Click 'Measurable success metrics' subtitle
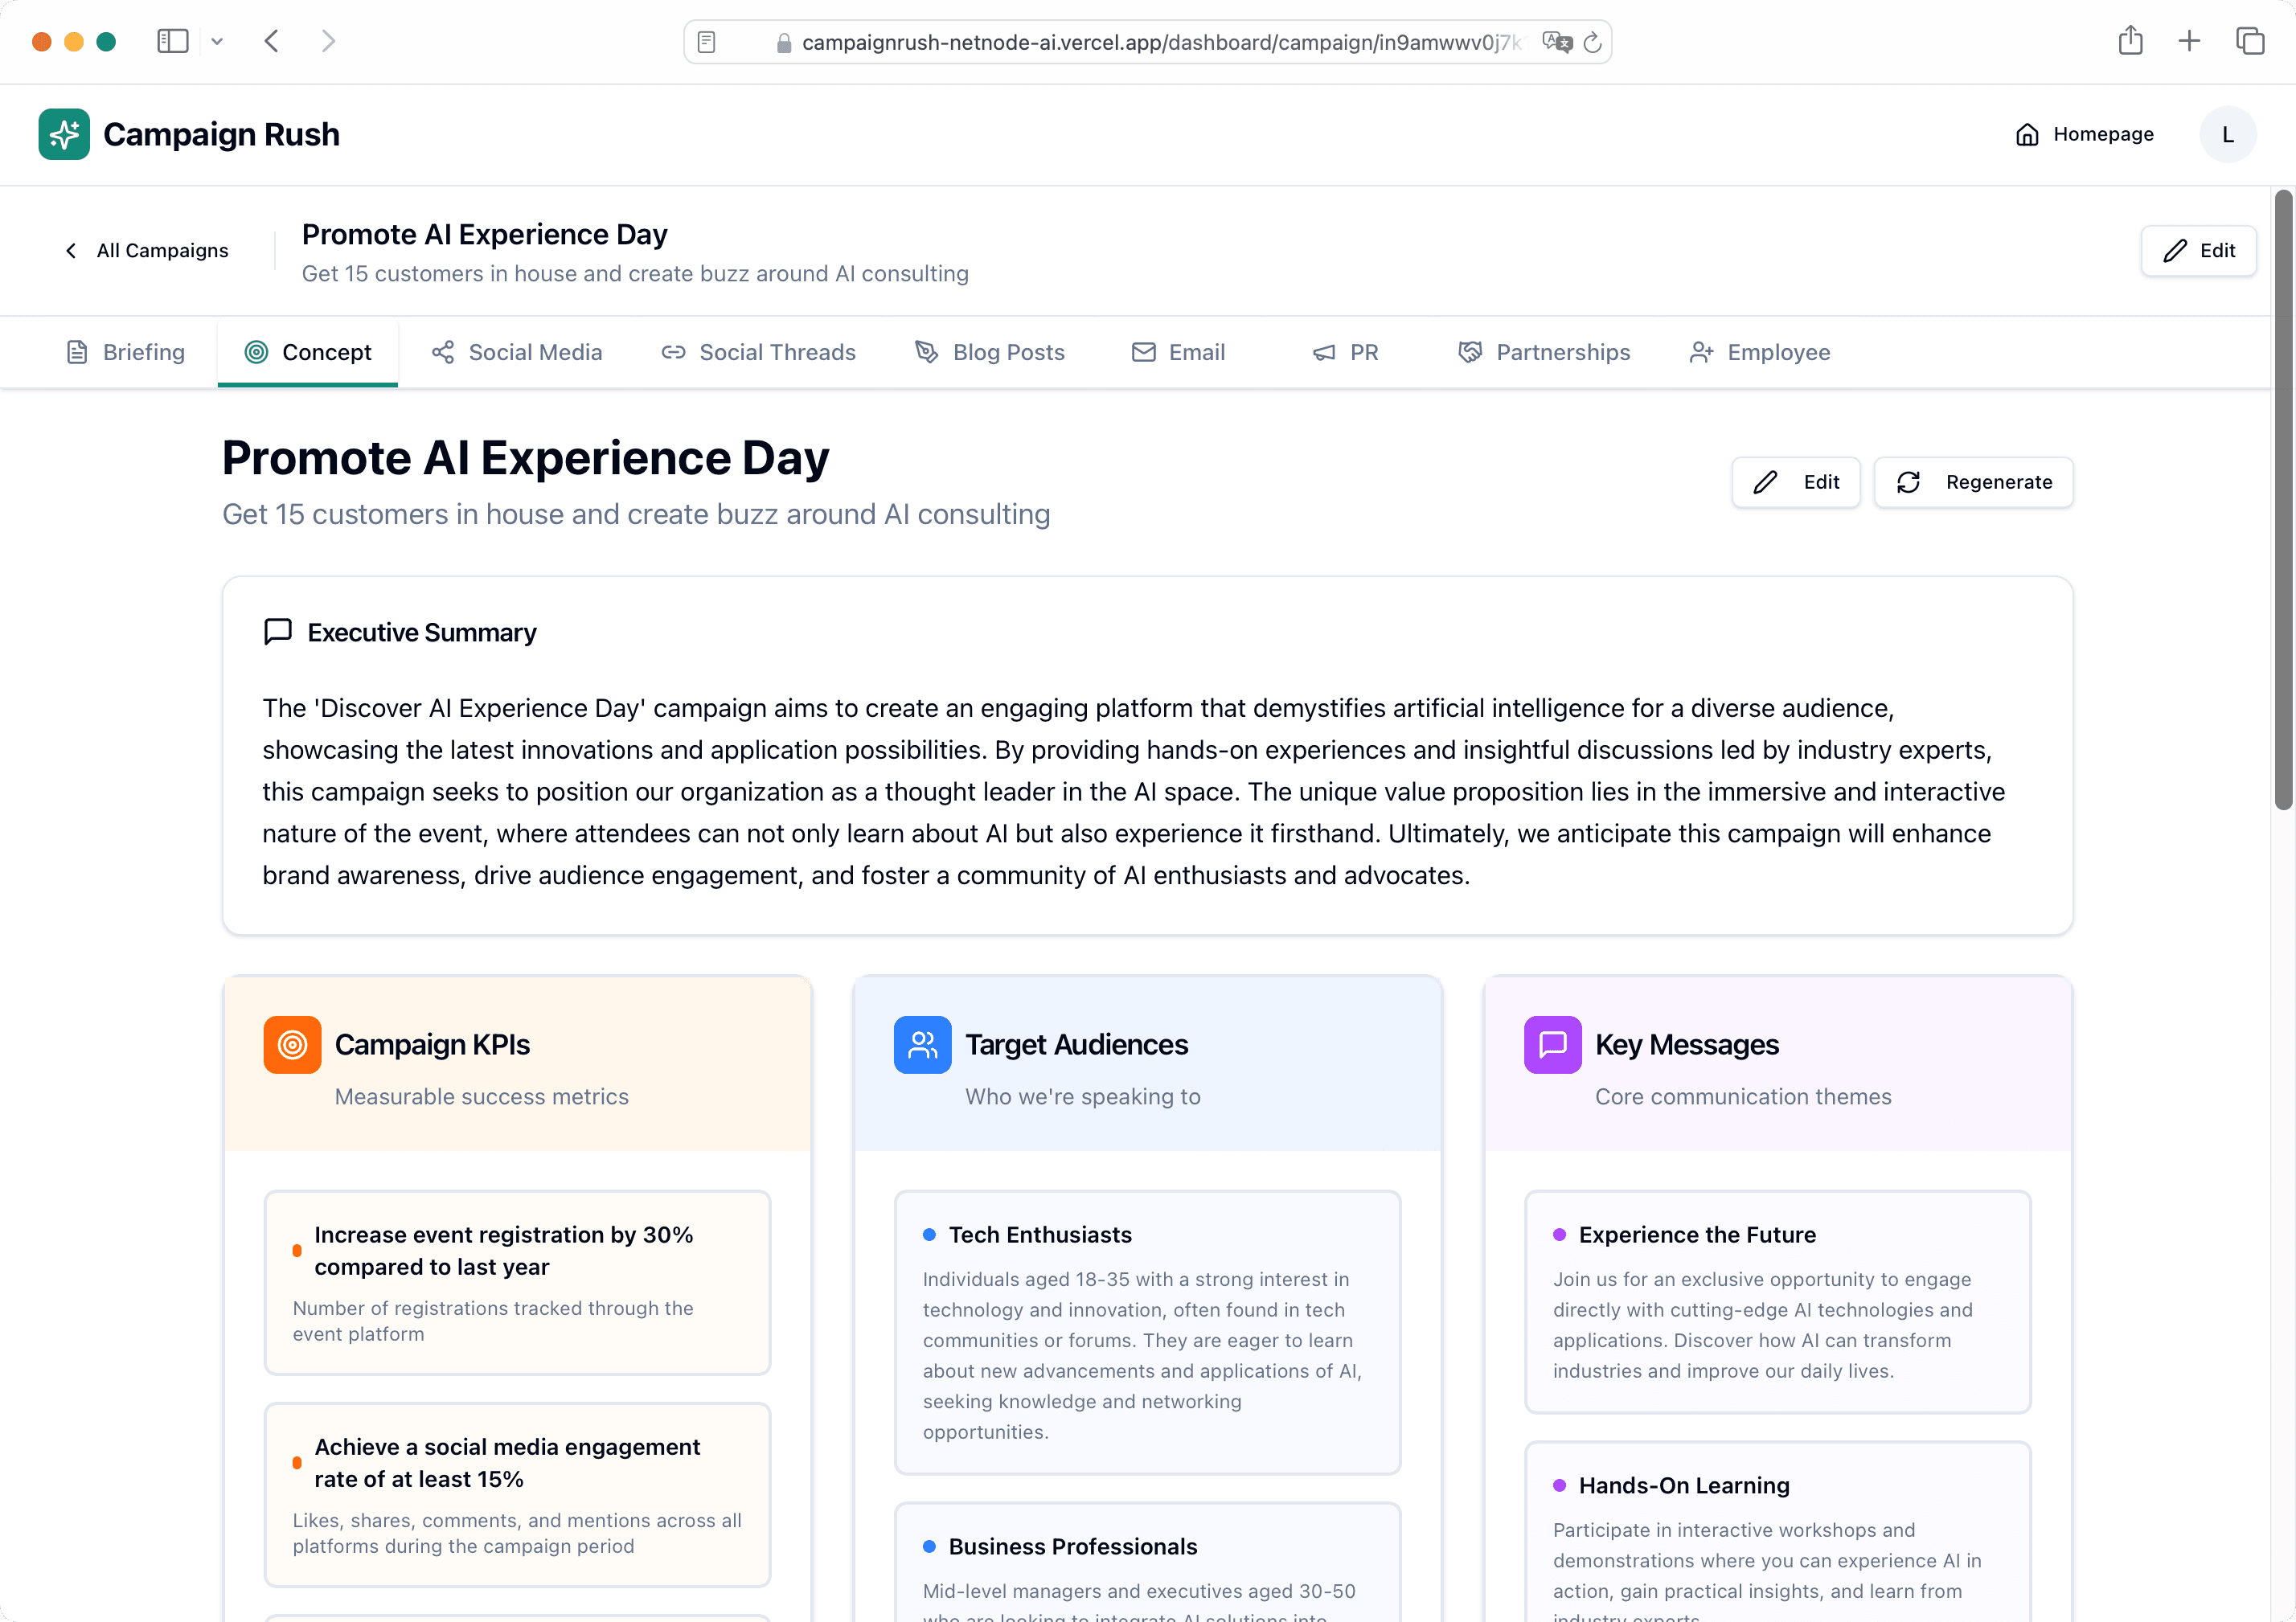This screenshot has width=2296, height=1622. [481, 1096]
